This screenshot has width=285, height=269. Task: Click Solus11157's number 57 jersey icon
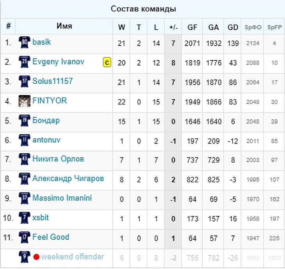coord(24,81)
